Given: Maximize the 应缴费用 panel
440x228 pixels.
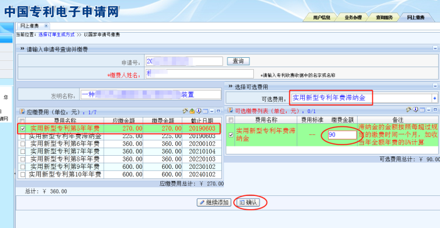Looking at the screenshot, I should click(218, 111).
